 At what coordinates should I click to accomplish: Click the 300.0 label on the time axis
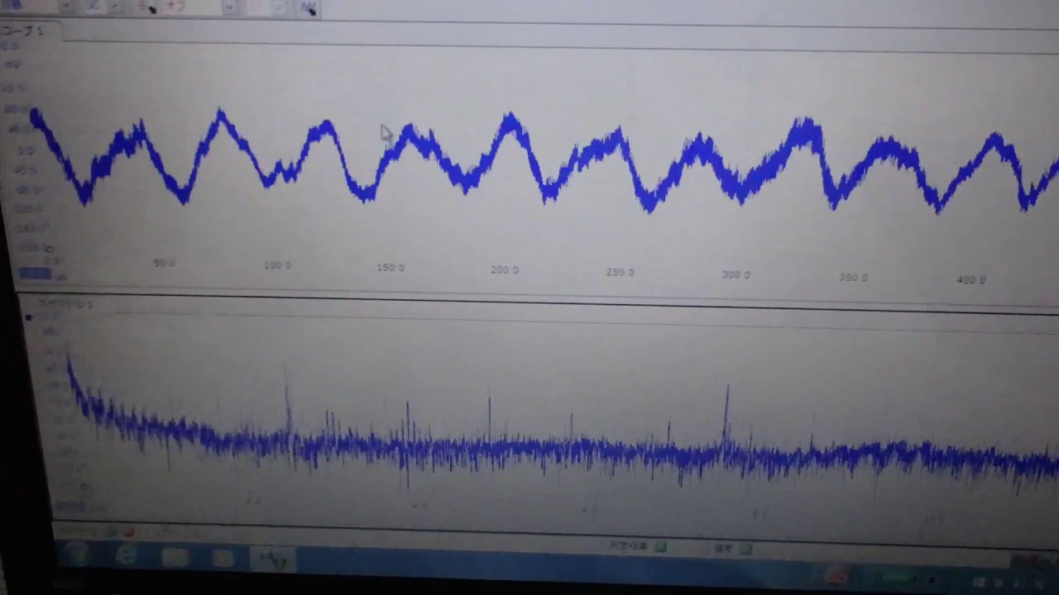point(736,274)
